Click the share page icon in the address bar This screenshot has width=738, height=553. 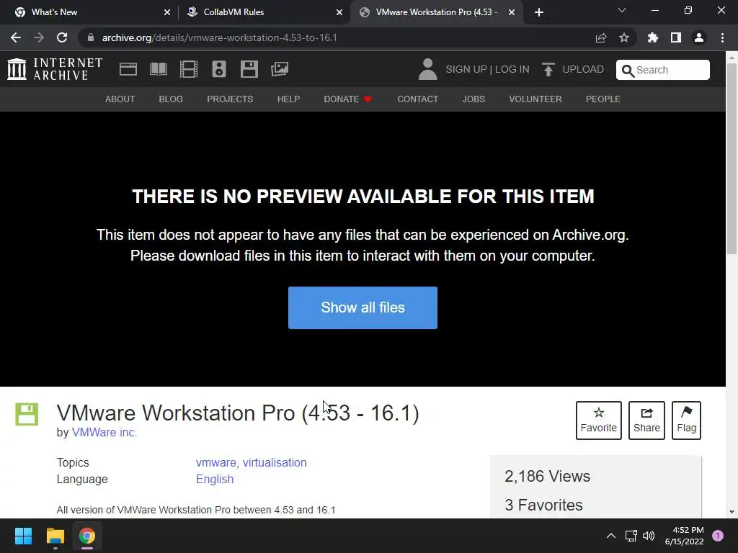601,37
